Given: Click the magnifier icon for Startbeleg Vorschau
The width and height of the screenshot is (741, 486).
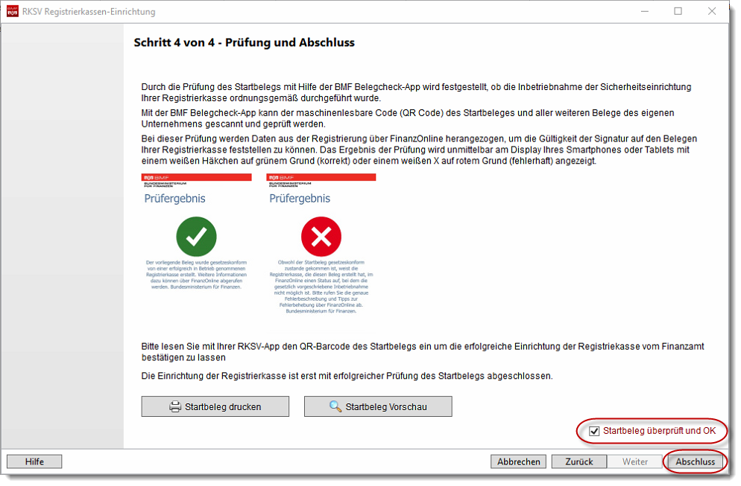Looking at the screenshot, I should (x=335, y=407).
